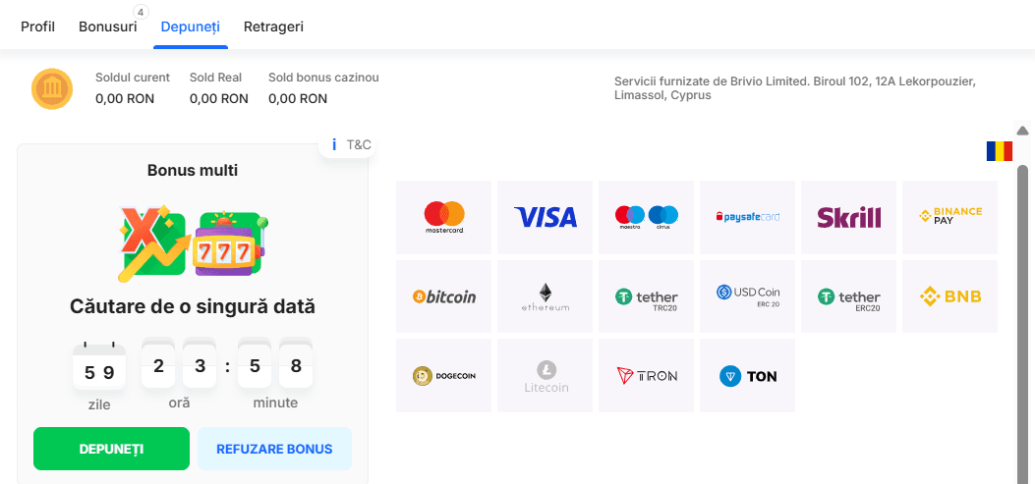The width and height of the screenshot is (1035, 484).
Task: Select Mastercard payment method
Action: point(444,217)
